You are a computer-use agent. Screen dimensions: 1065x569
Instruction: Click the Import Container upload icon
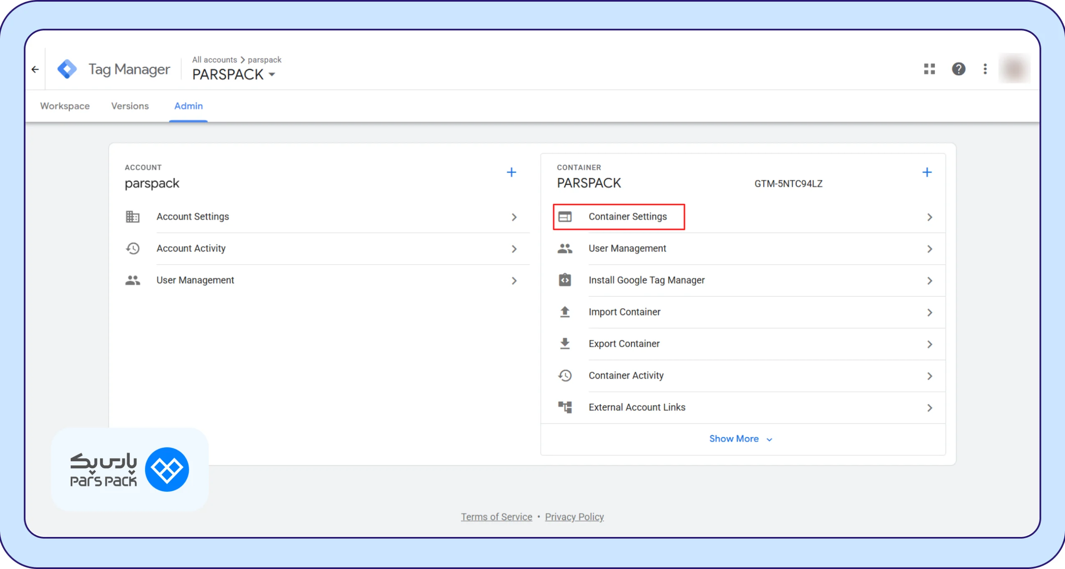click(x=565, y=312)
